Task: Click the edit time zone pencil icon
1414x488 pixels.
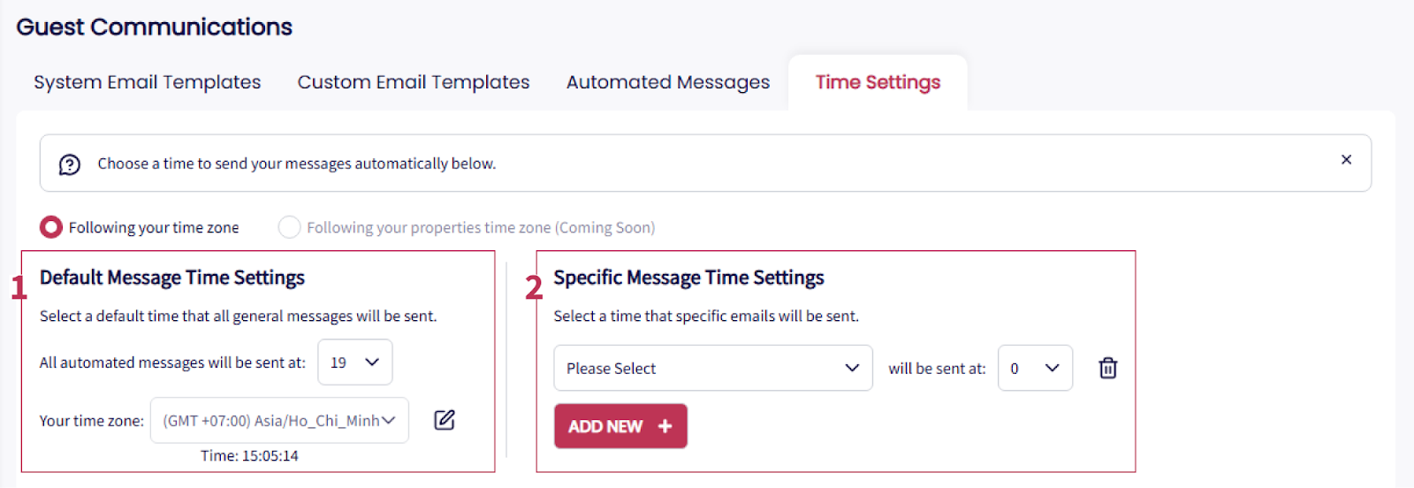Action: (x=445, y=420)
